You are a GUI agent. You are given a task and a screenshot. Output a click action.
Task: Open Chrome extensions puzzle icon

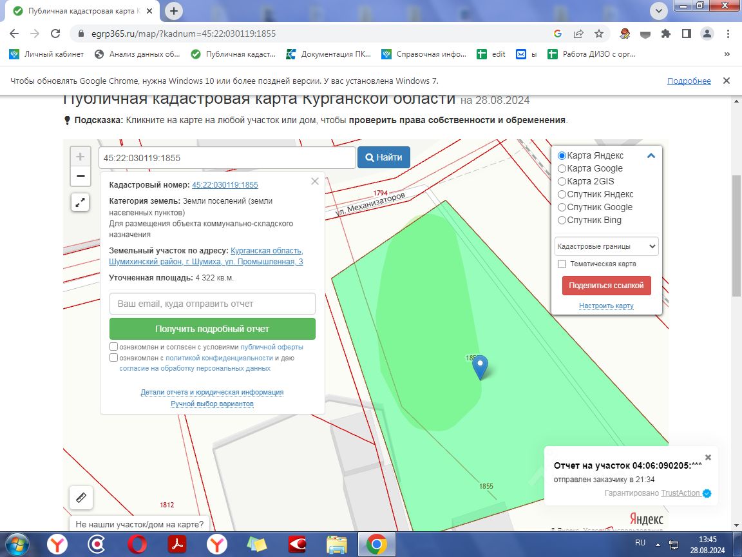(x=666, y=34)
